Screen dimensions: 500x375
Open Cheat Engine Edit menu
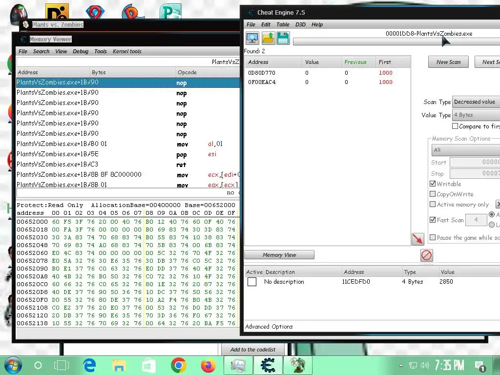coord(266,24)
